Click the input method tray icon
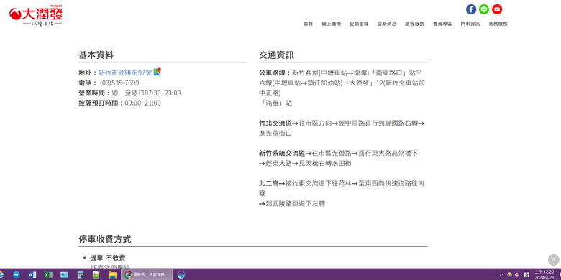561x280 pixels. coord(526,275)
